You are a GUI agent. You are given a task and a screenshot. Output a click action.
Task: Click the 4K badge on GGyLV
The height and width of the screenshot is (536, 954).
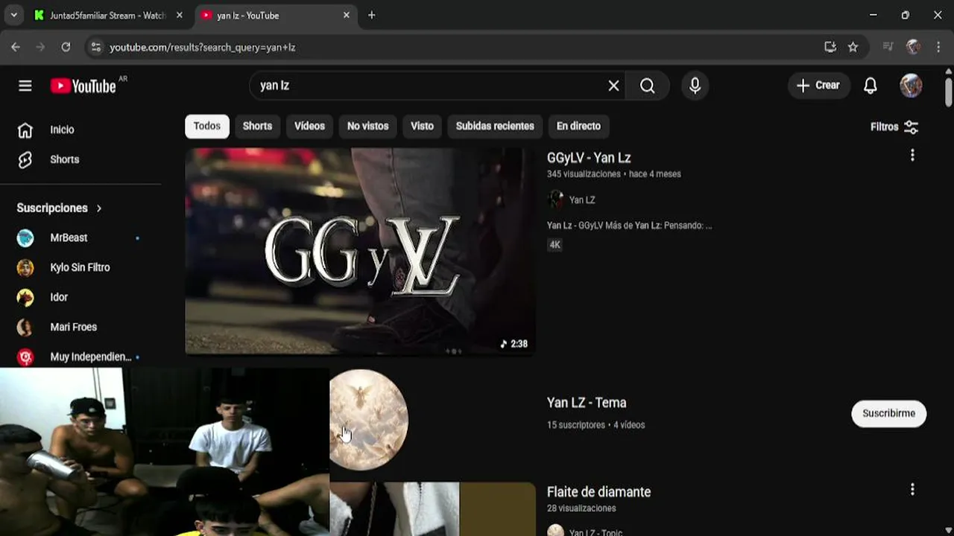point(555,245)
